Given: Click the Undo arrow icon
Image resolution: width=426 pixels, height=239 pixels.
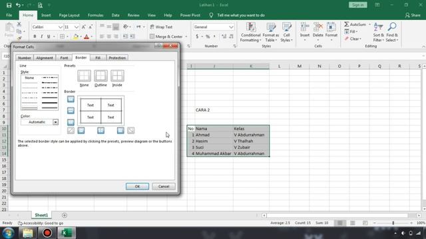Looking at the screenshot, I should coord(18,5).
